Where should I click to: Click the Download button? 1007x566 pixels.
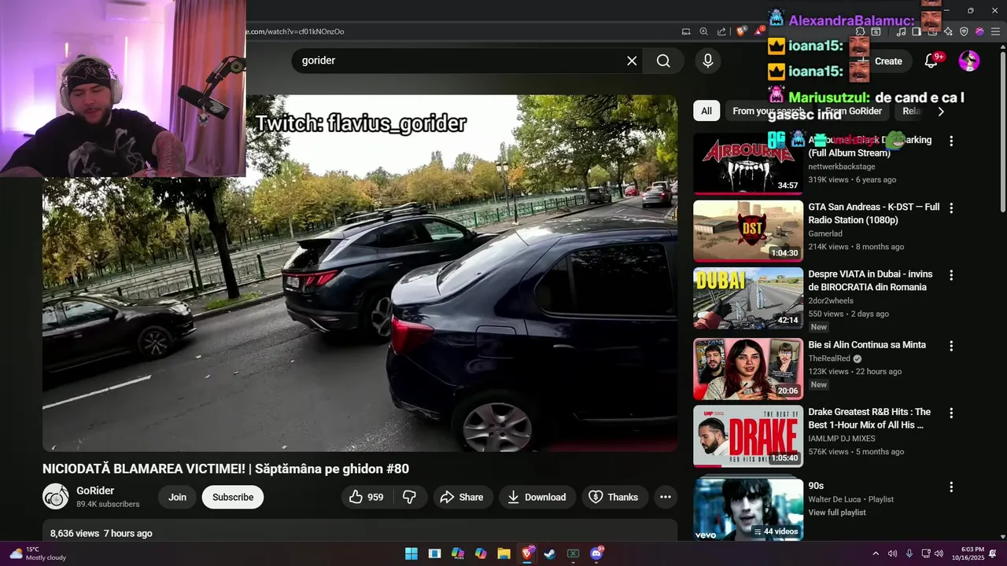coord(537,497)
